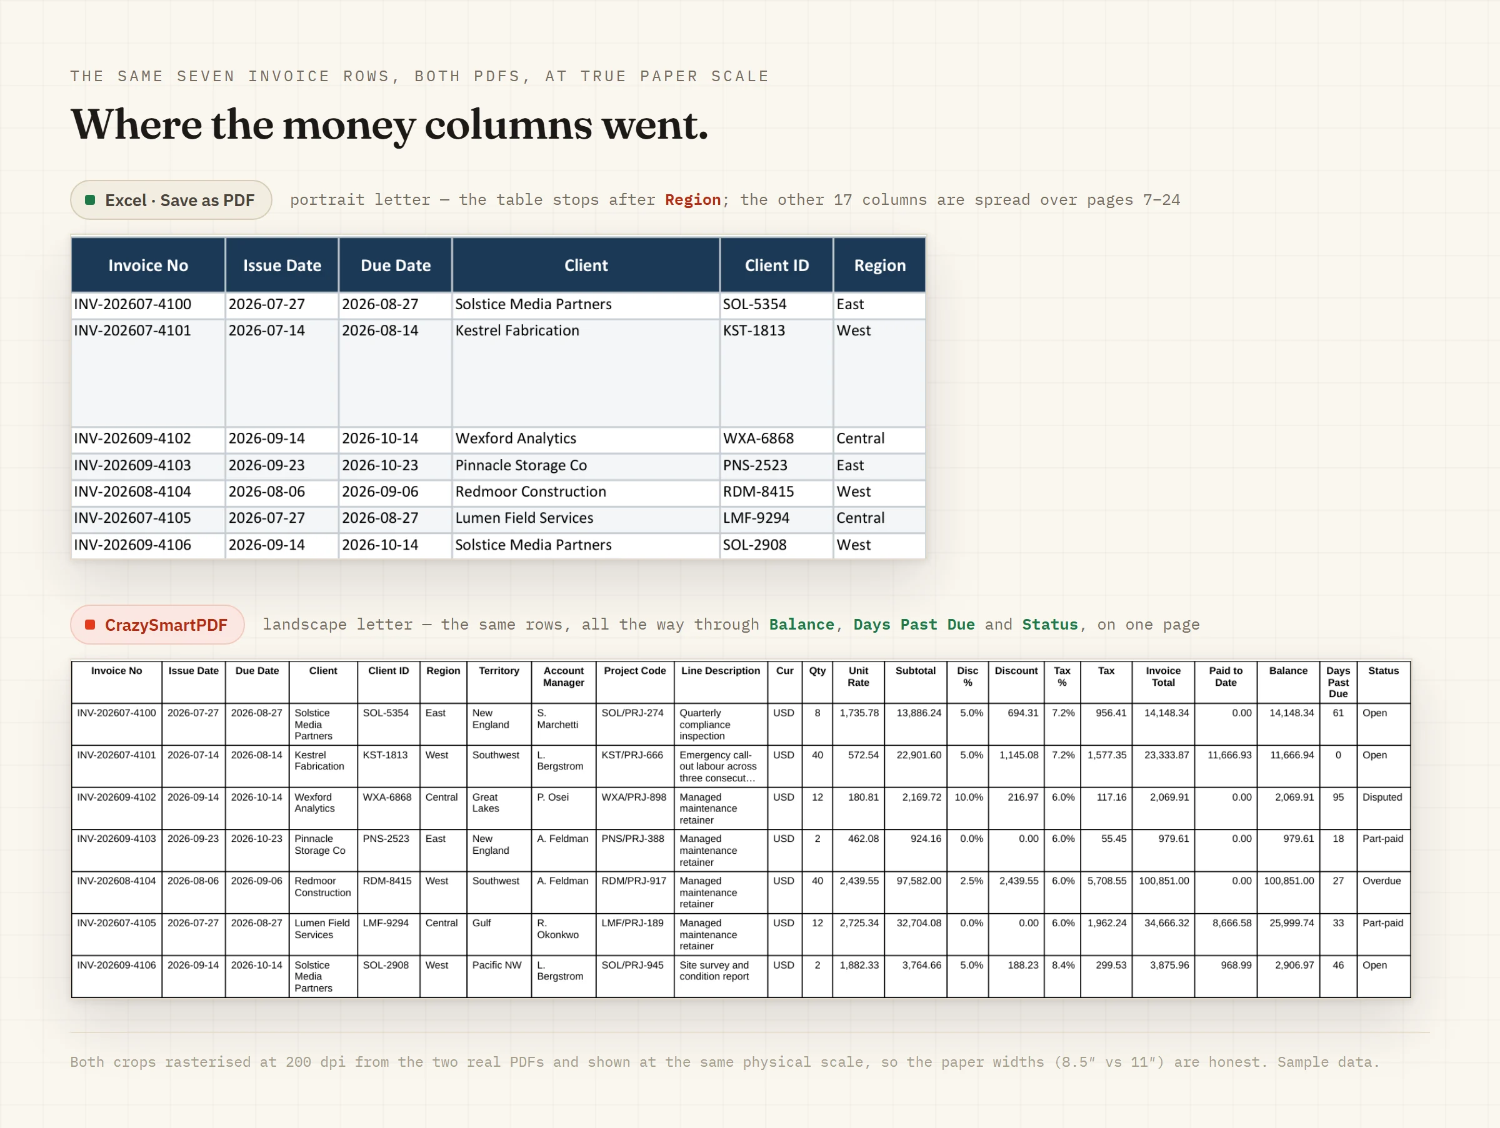Click the 200 dpi footnote at page bottom
The height and width of the screenshot is (1128, 1500).
pyautogui.click(x=725, y=1062)
